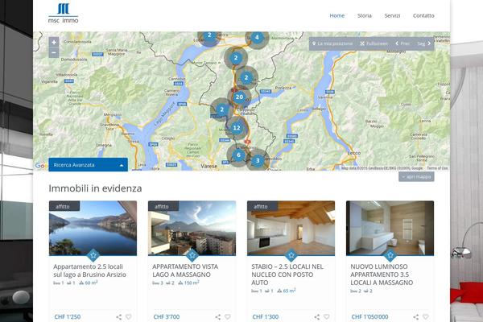The width and height of the screenshot is (483, 322).
Task: Open STABIO 2.5 LOCALI NEL NUCLEO title
Action: (x=287, y=275)
